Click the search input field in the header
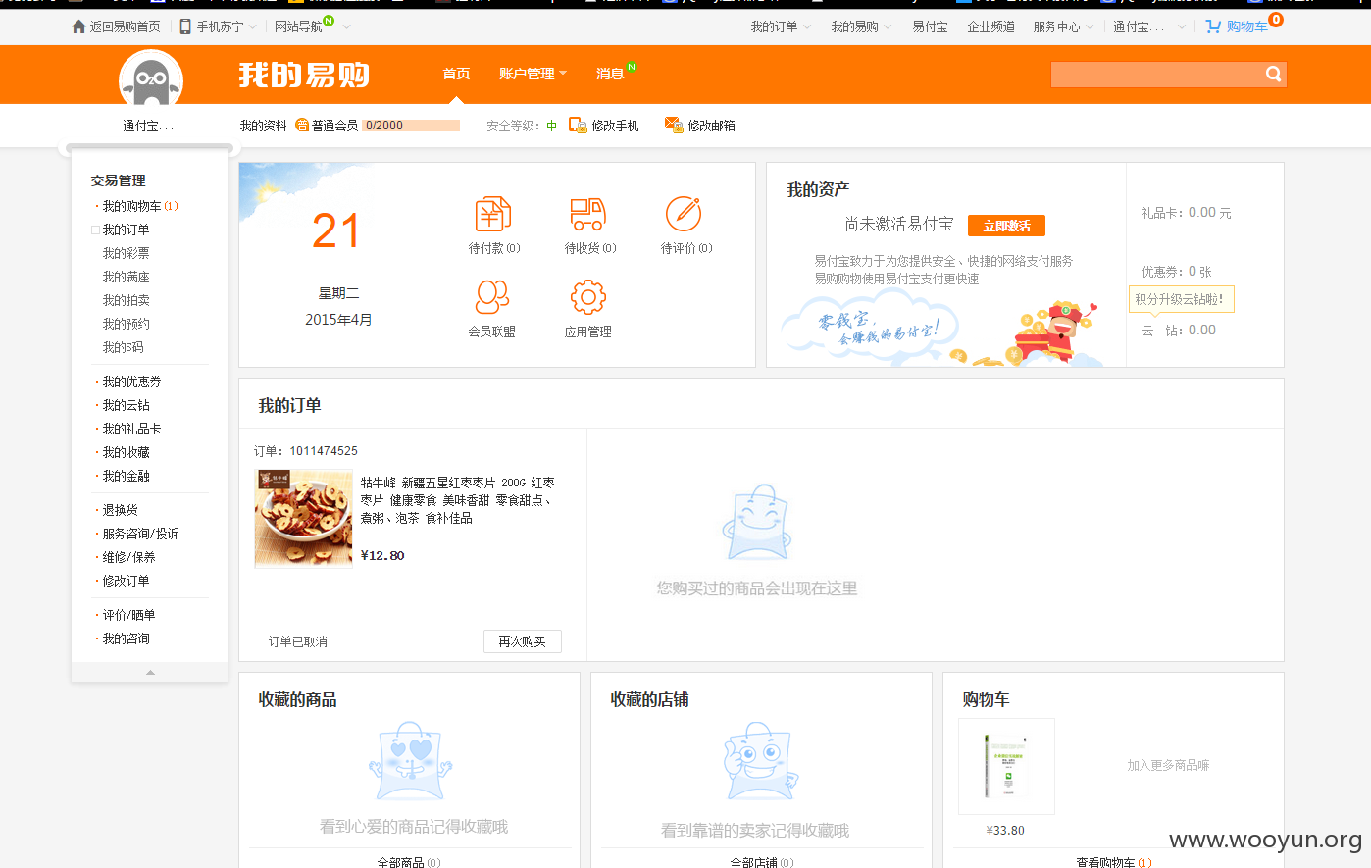This screenshot has height=868, width=1371. pos(1157,74)
